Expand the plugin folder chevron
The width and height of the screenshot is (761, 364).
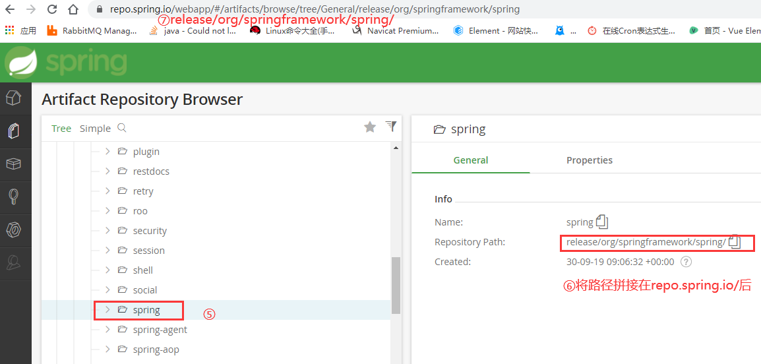[x=107, y=152]
